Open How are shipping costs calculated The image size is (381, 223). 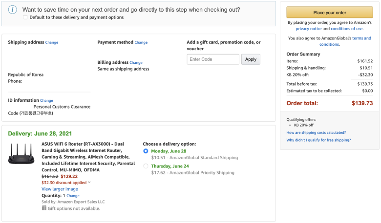[x=316, y=133]
